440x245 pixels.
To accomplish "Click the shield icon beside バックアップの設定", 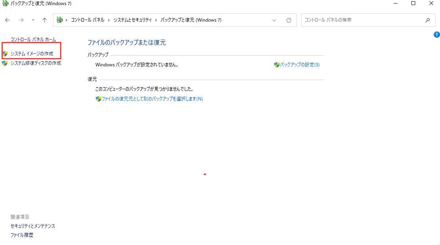I will pos(276,64).
